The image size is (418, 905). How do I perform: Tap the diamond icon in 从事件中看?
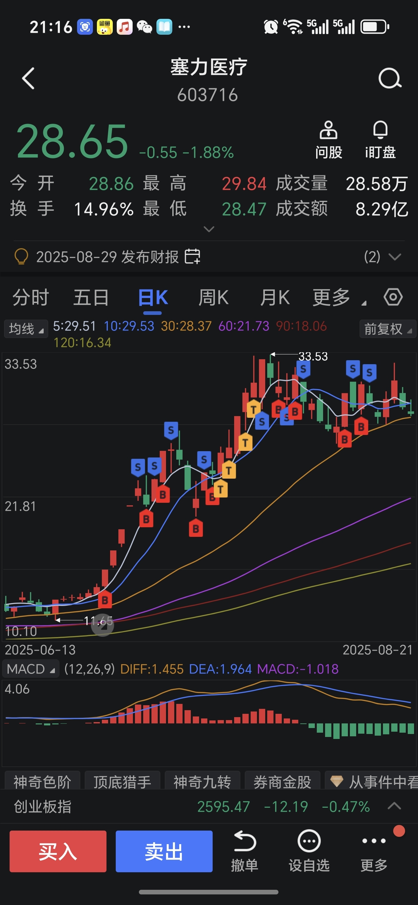[337, 781]
